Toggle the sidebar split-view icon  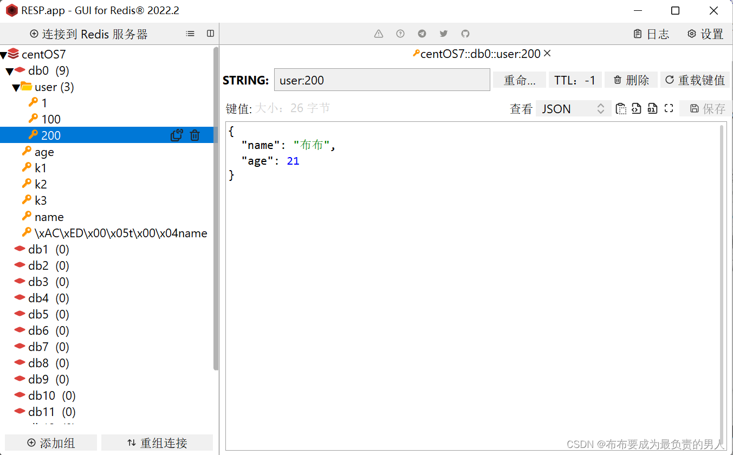[x=211, y=34]
